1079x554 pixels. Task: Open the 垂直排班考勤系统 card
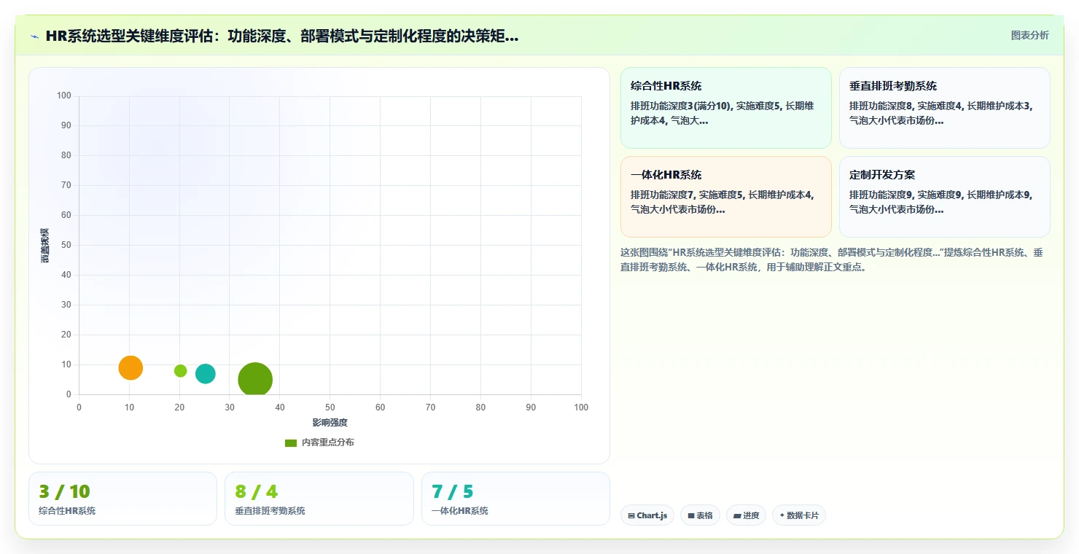[x=944, y=108]
